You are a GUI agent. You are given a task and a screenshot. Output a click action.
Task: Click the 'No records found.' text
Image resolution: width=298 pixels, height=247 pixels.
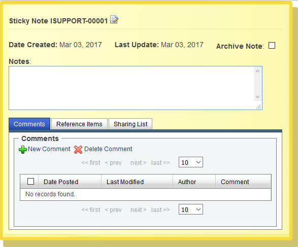[50, 194]
